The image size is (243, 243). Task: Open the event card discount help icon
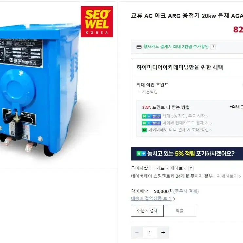[x=213, y=47]
